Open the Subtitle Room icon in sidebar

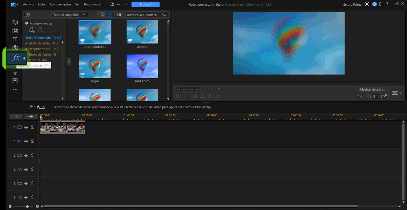(x=15, y=81)
